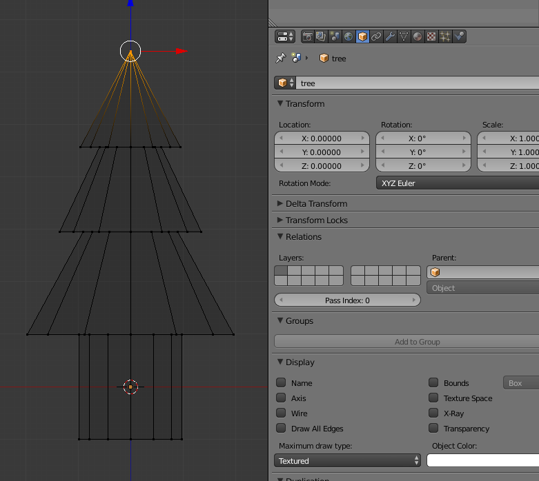The width and height of the screenshot is (539, 481).
Task: Increase Pass Index with right arrow
Action: point(414,300)
